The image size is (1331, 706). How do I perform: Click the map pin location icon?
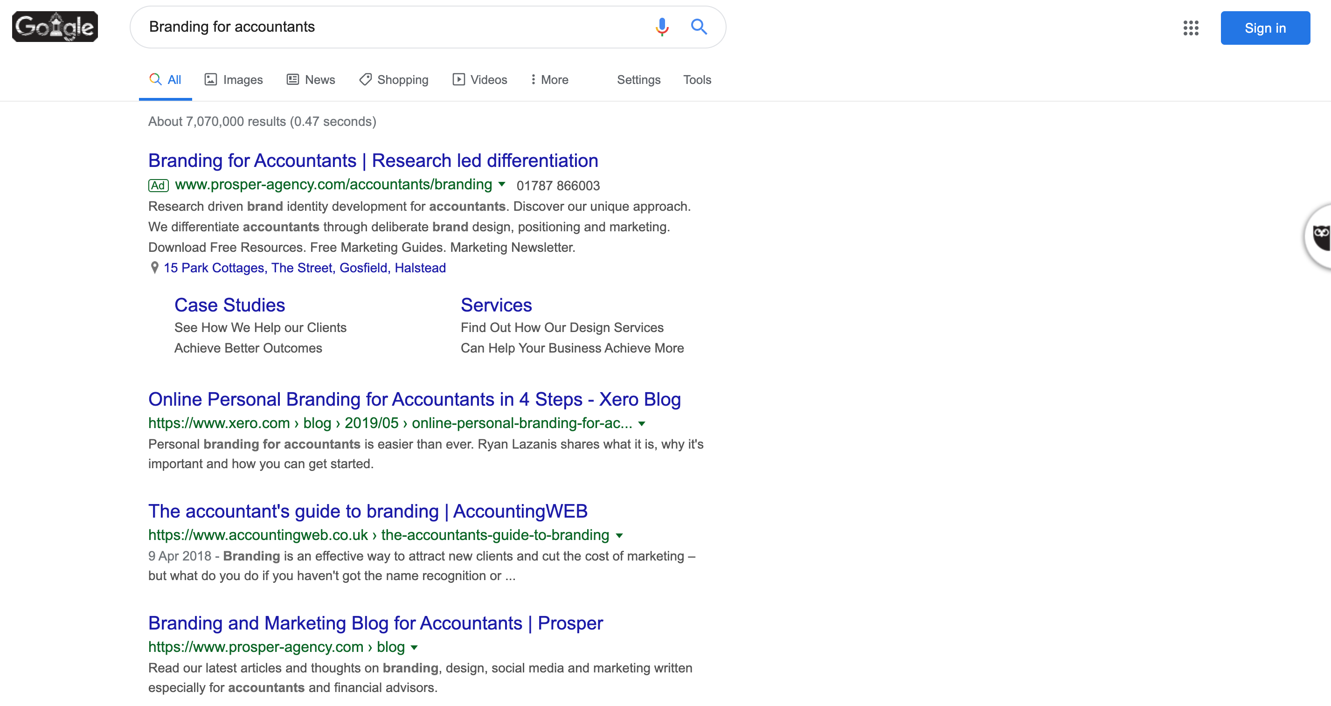click(154, 268)
